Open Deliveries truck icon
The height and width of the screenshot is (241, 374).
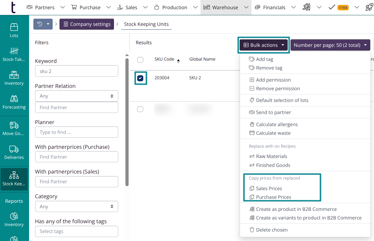click(14, 149)
